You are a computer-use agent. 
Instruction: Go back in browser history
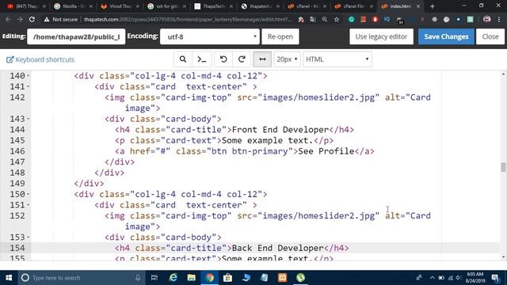pyautogui.click(x=8, y=19)
